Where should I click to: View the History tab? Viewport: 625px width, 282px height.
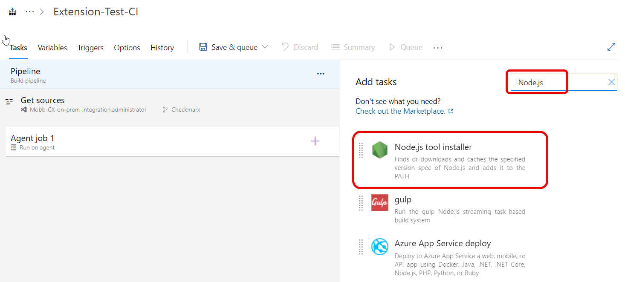coord(162,48)
